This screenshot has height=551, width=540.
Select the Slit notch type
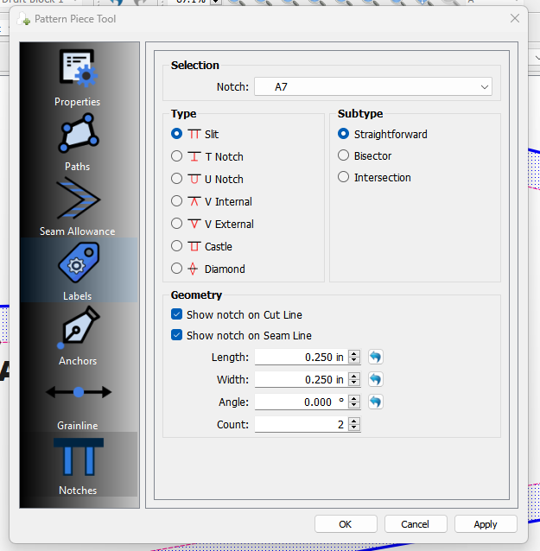194,134
